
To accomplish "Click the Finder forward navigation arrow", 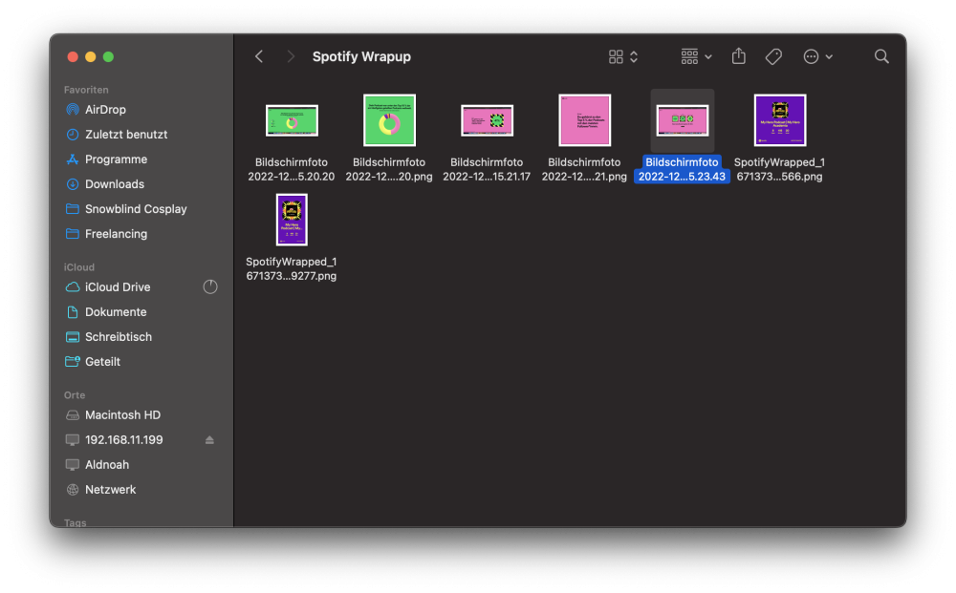I will [x=291, y=56].
